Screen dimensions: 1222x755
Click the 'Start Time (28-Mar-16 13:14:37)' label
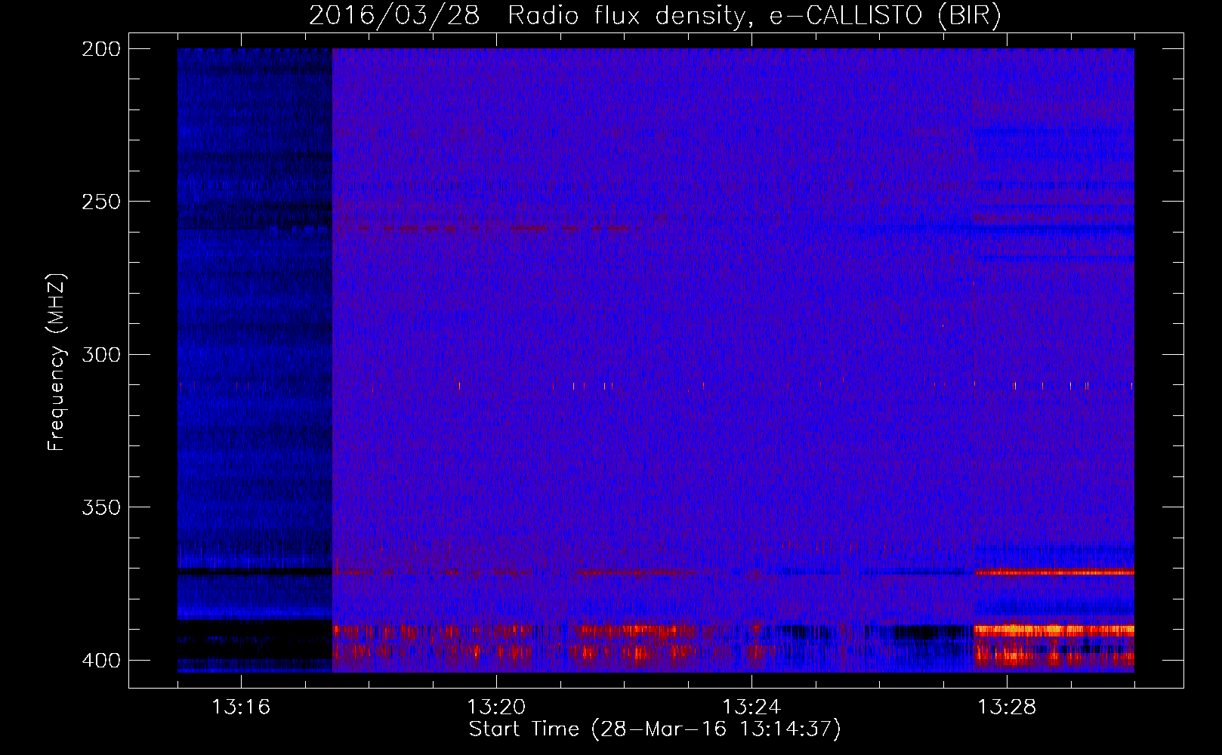coord(655,729)
